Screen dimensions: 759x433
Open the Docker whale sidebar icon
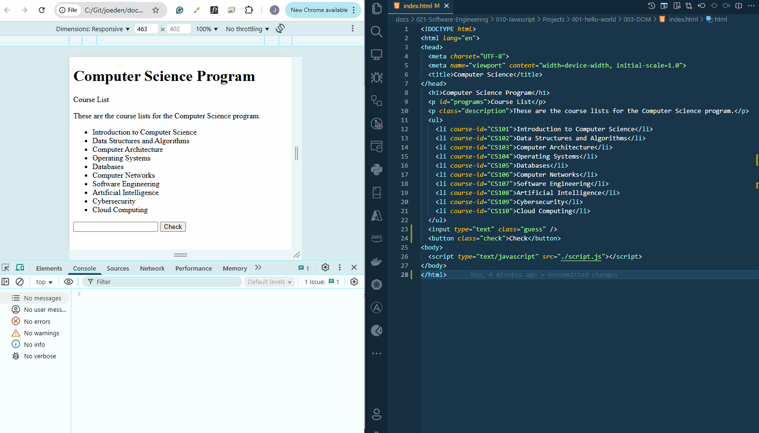(x=377, y=261)
